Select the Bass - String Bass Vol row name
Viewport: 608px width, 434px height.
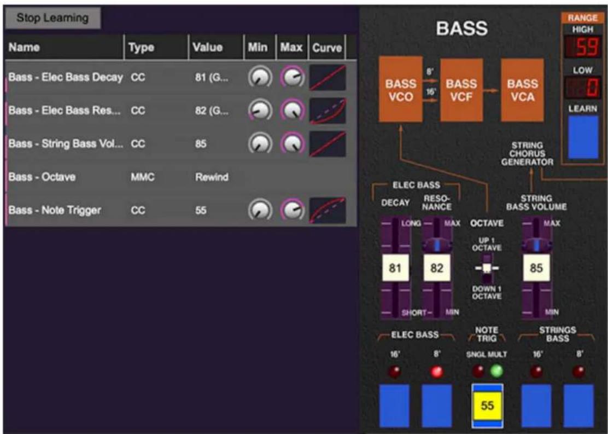pos(66,143)
